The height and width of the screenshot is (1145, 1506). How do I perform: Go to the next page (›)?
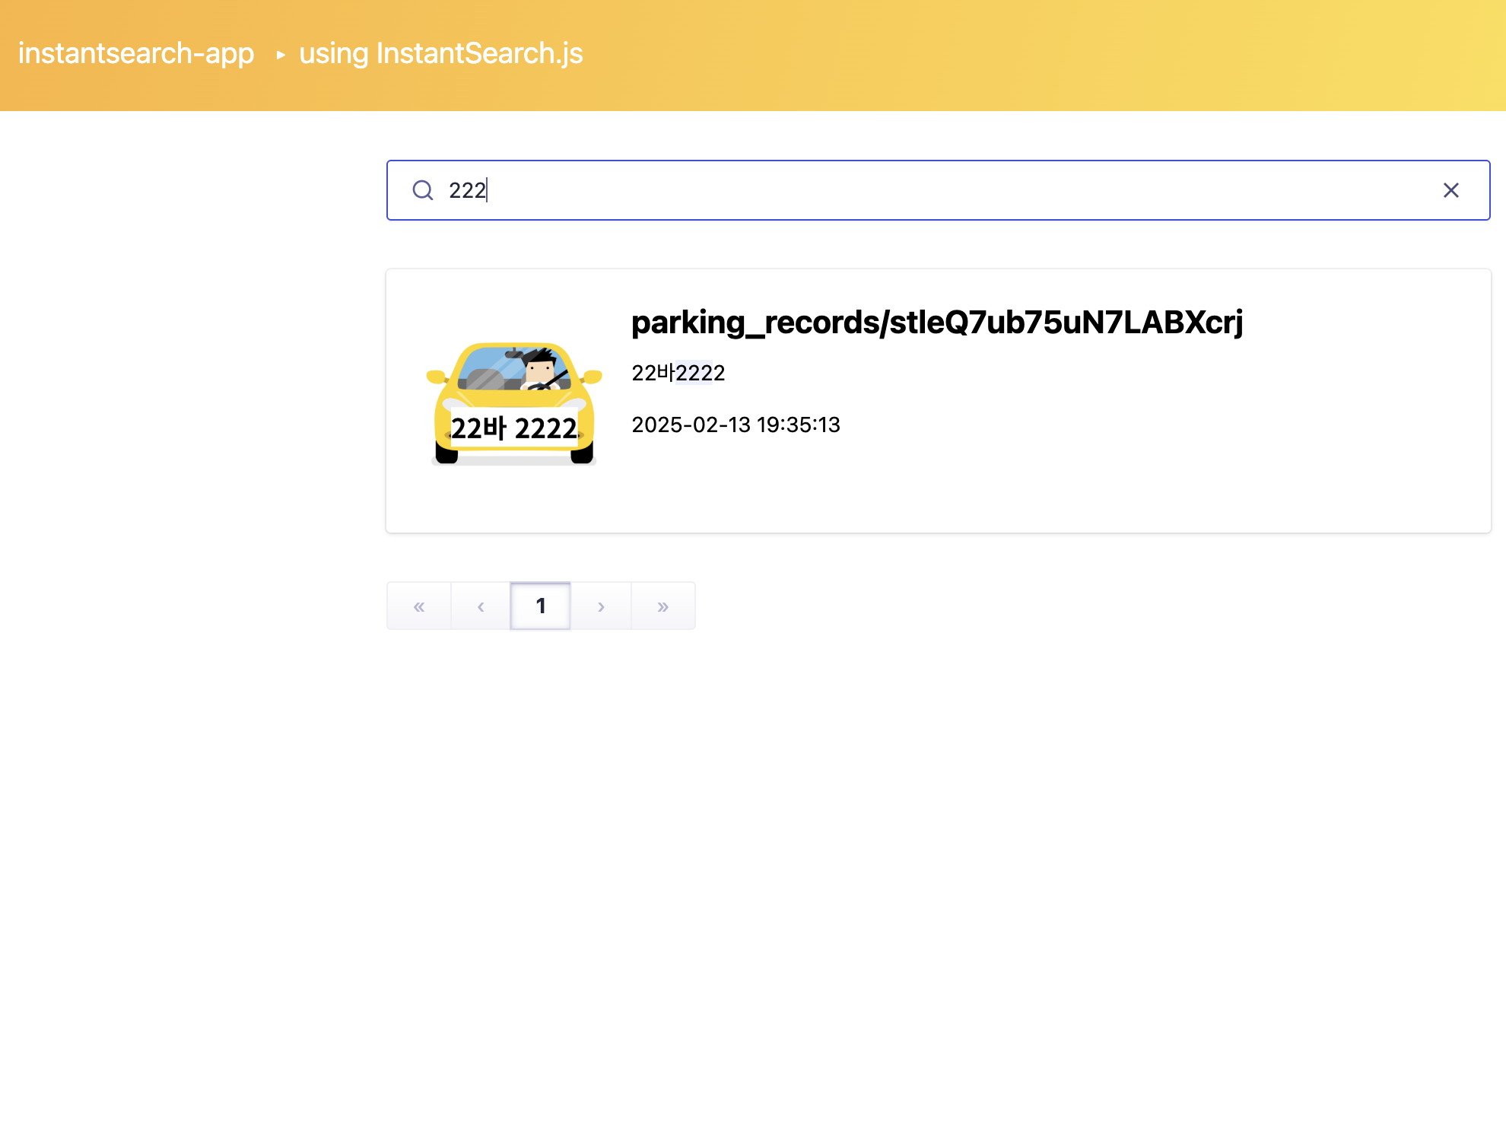point(601,606)
